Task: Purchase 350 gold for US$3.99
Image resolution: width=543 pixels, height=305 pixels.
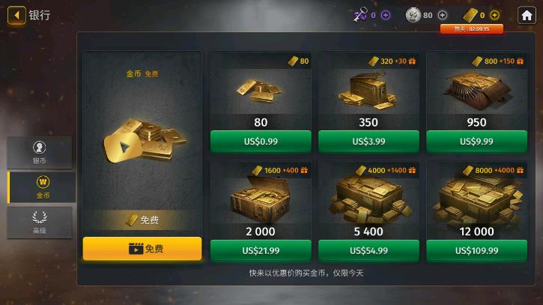Action: [368, 142]
